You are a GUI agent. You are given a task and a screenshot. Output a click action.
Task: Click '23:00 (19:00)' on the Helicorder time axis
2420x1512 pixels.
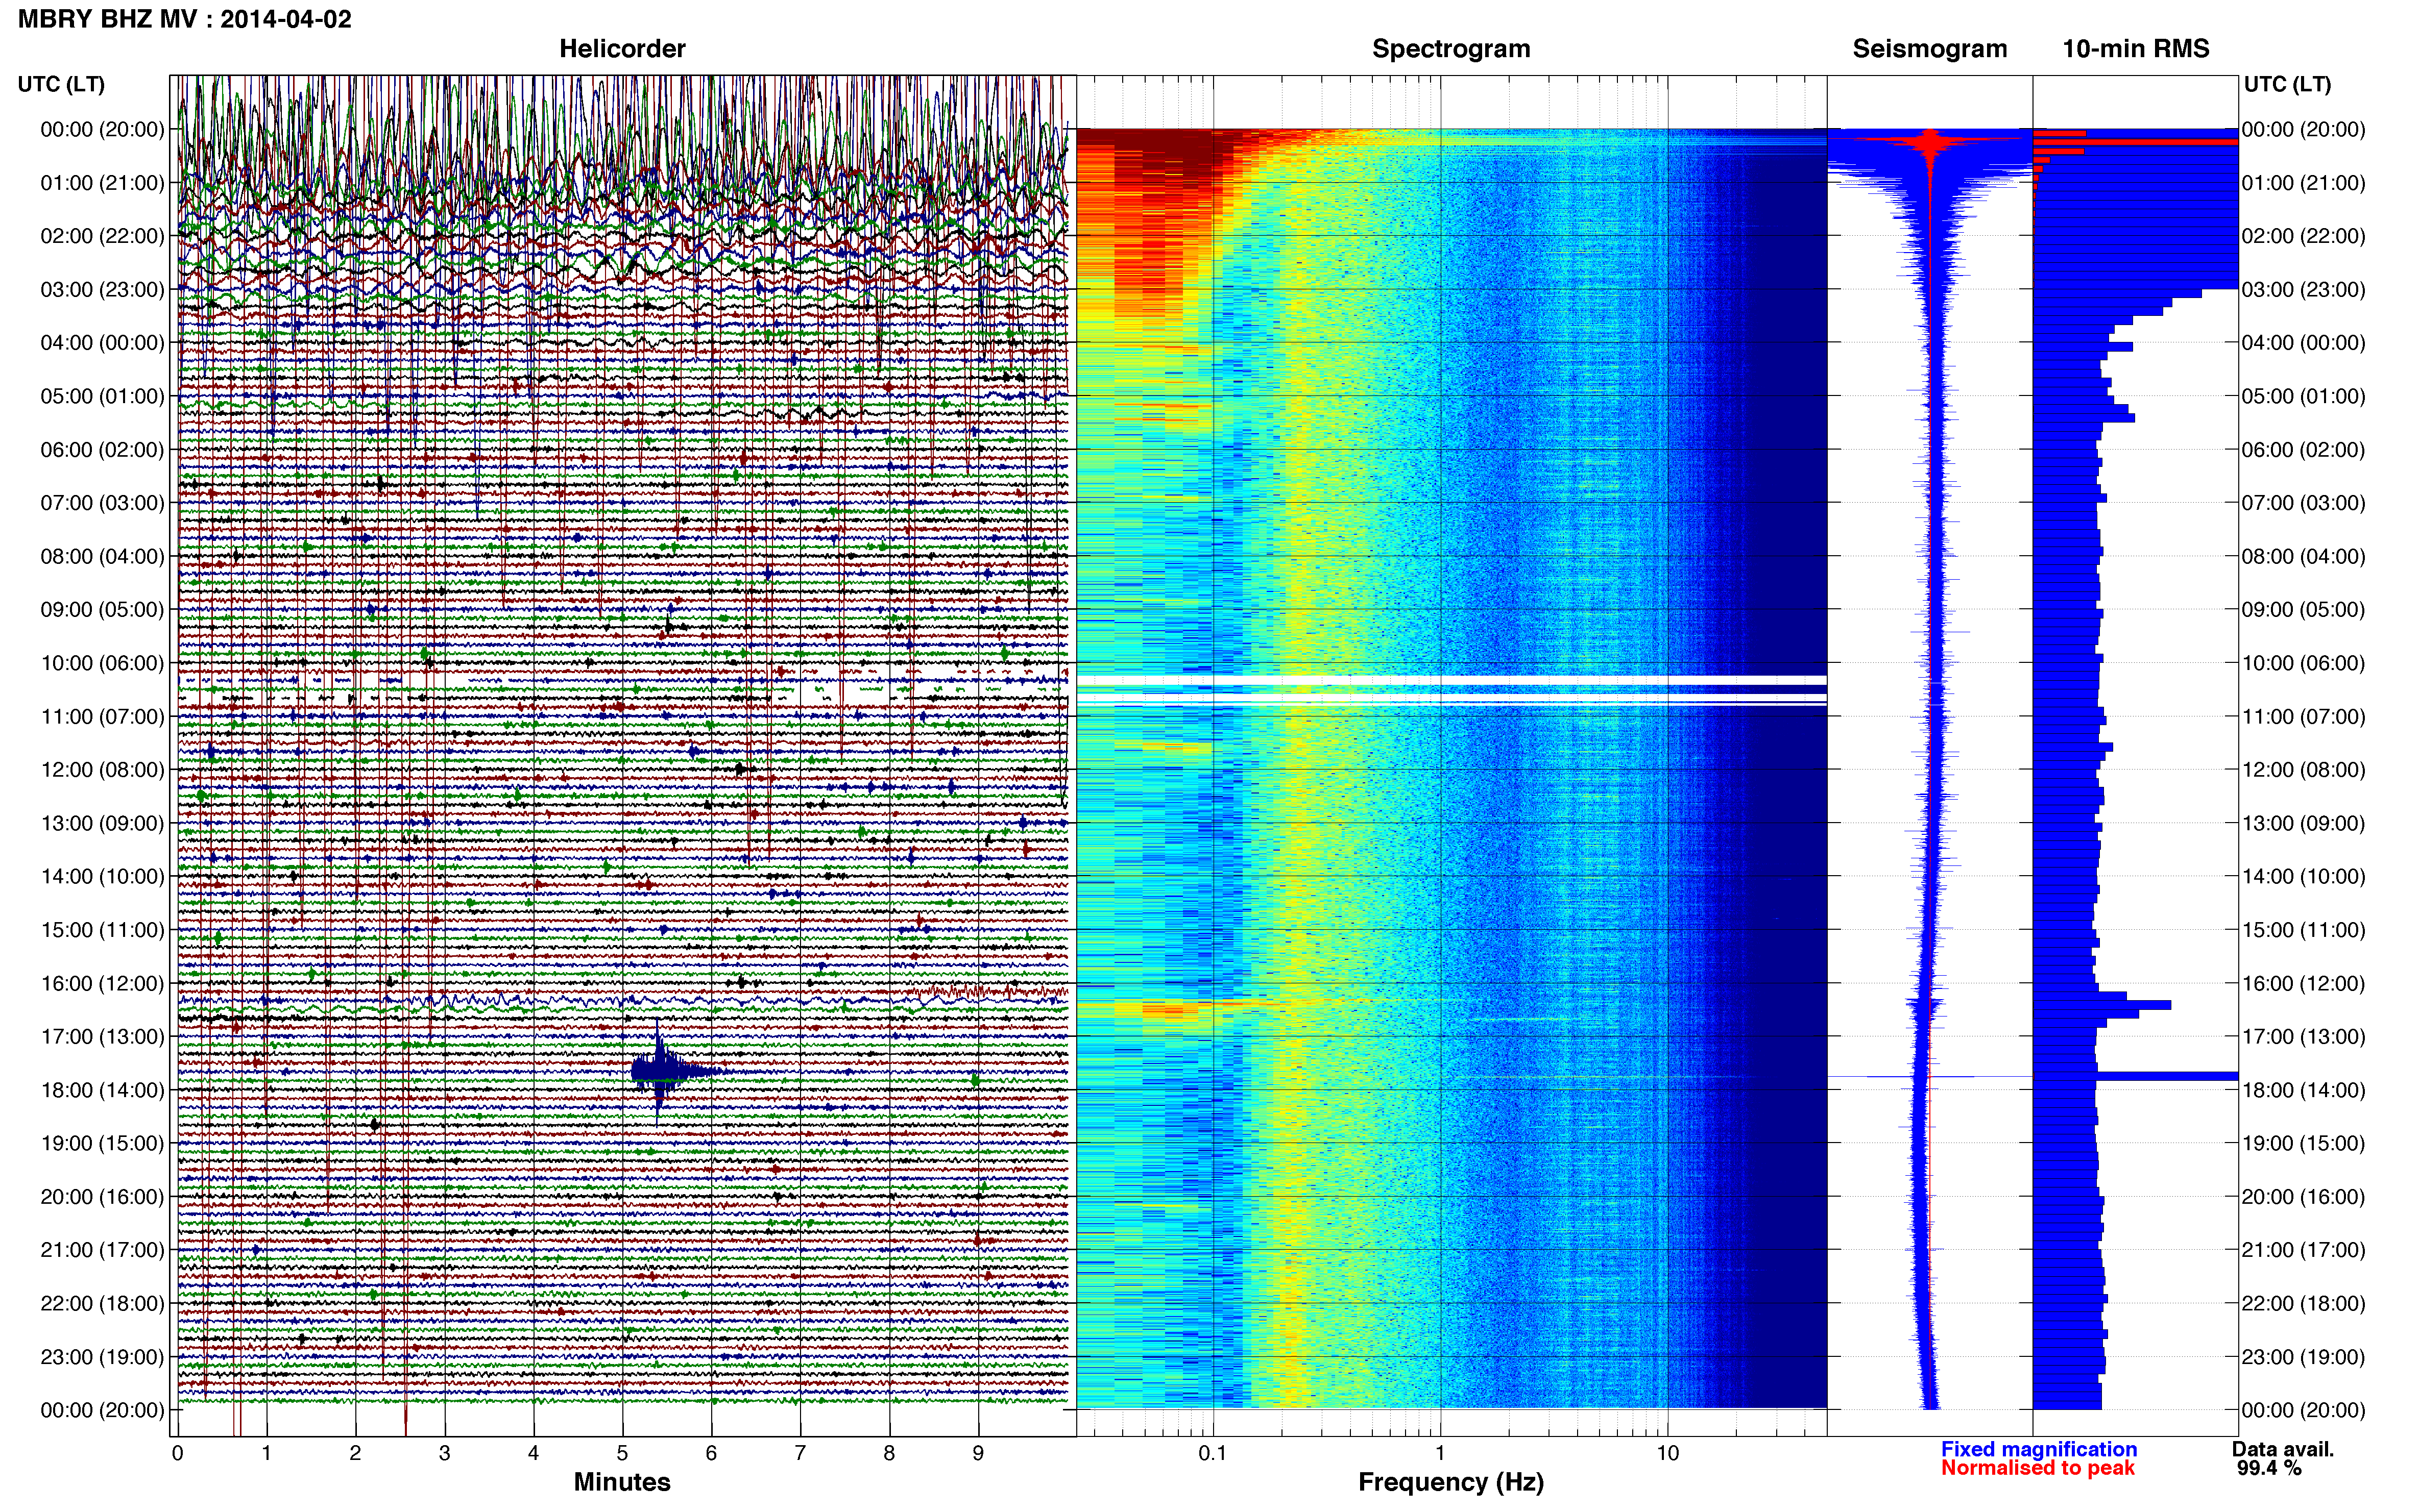pyautogui.click(x=102, y=1357)
